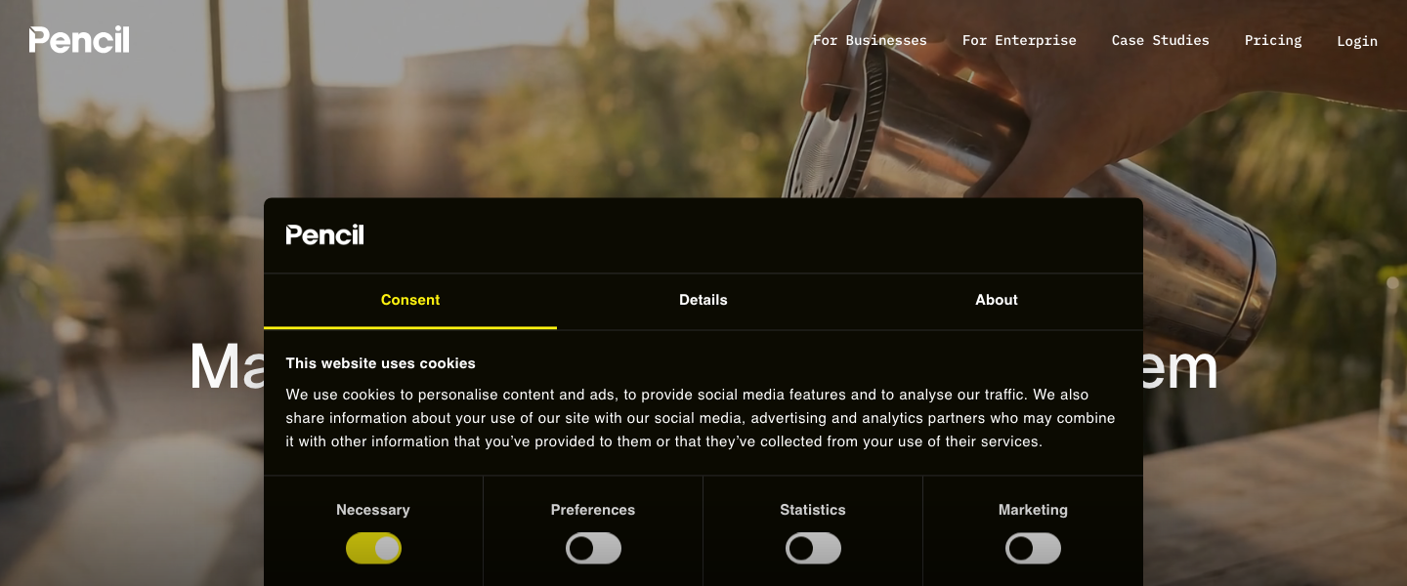The height and width of the screenshot is (586, 1407).
Task: Open the For Enterprise navigation link
Action: pos(1019,40)
